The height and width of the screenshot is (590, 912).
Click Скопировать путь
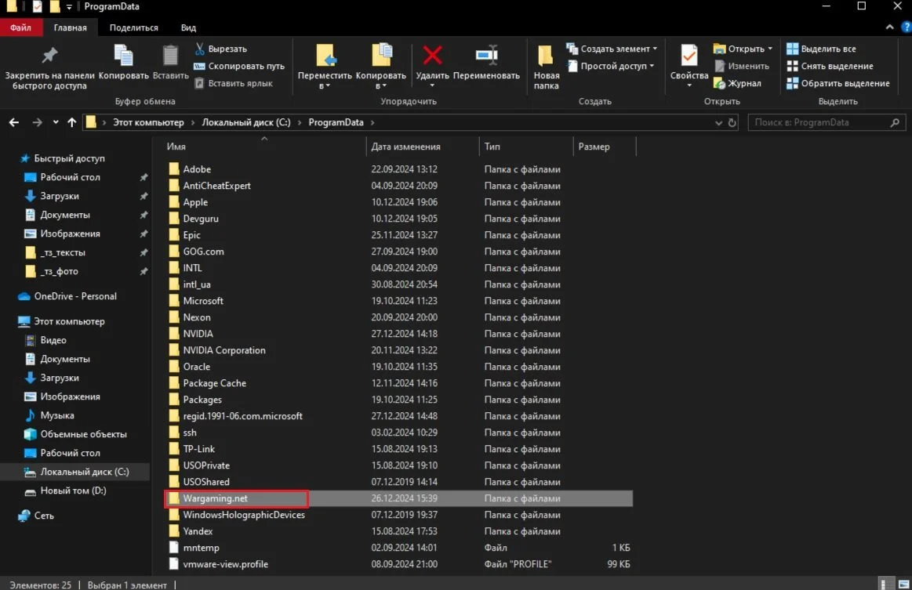tap(239, 67)
